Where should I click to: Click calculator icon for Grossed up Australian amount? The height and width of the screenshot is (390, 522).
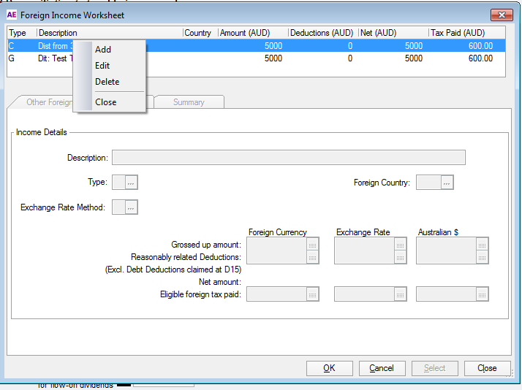click(482, 245)
